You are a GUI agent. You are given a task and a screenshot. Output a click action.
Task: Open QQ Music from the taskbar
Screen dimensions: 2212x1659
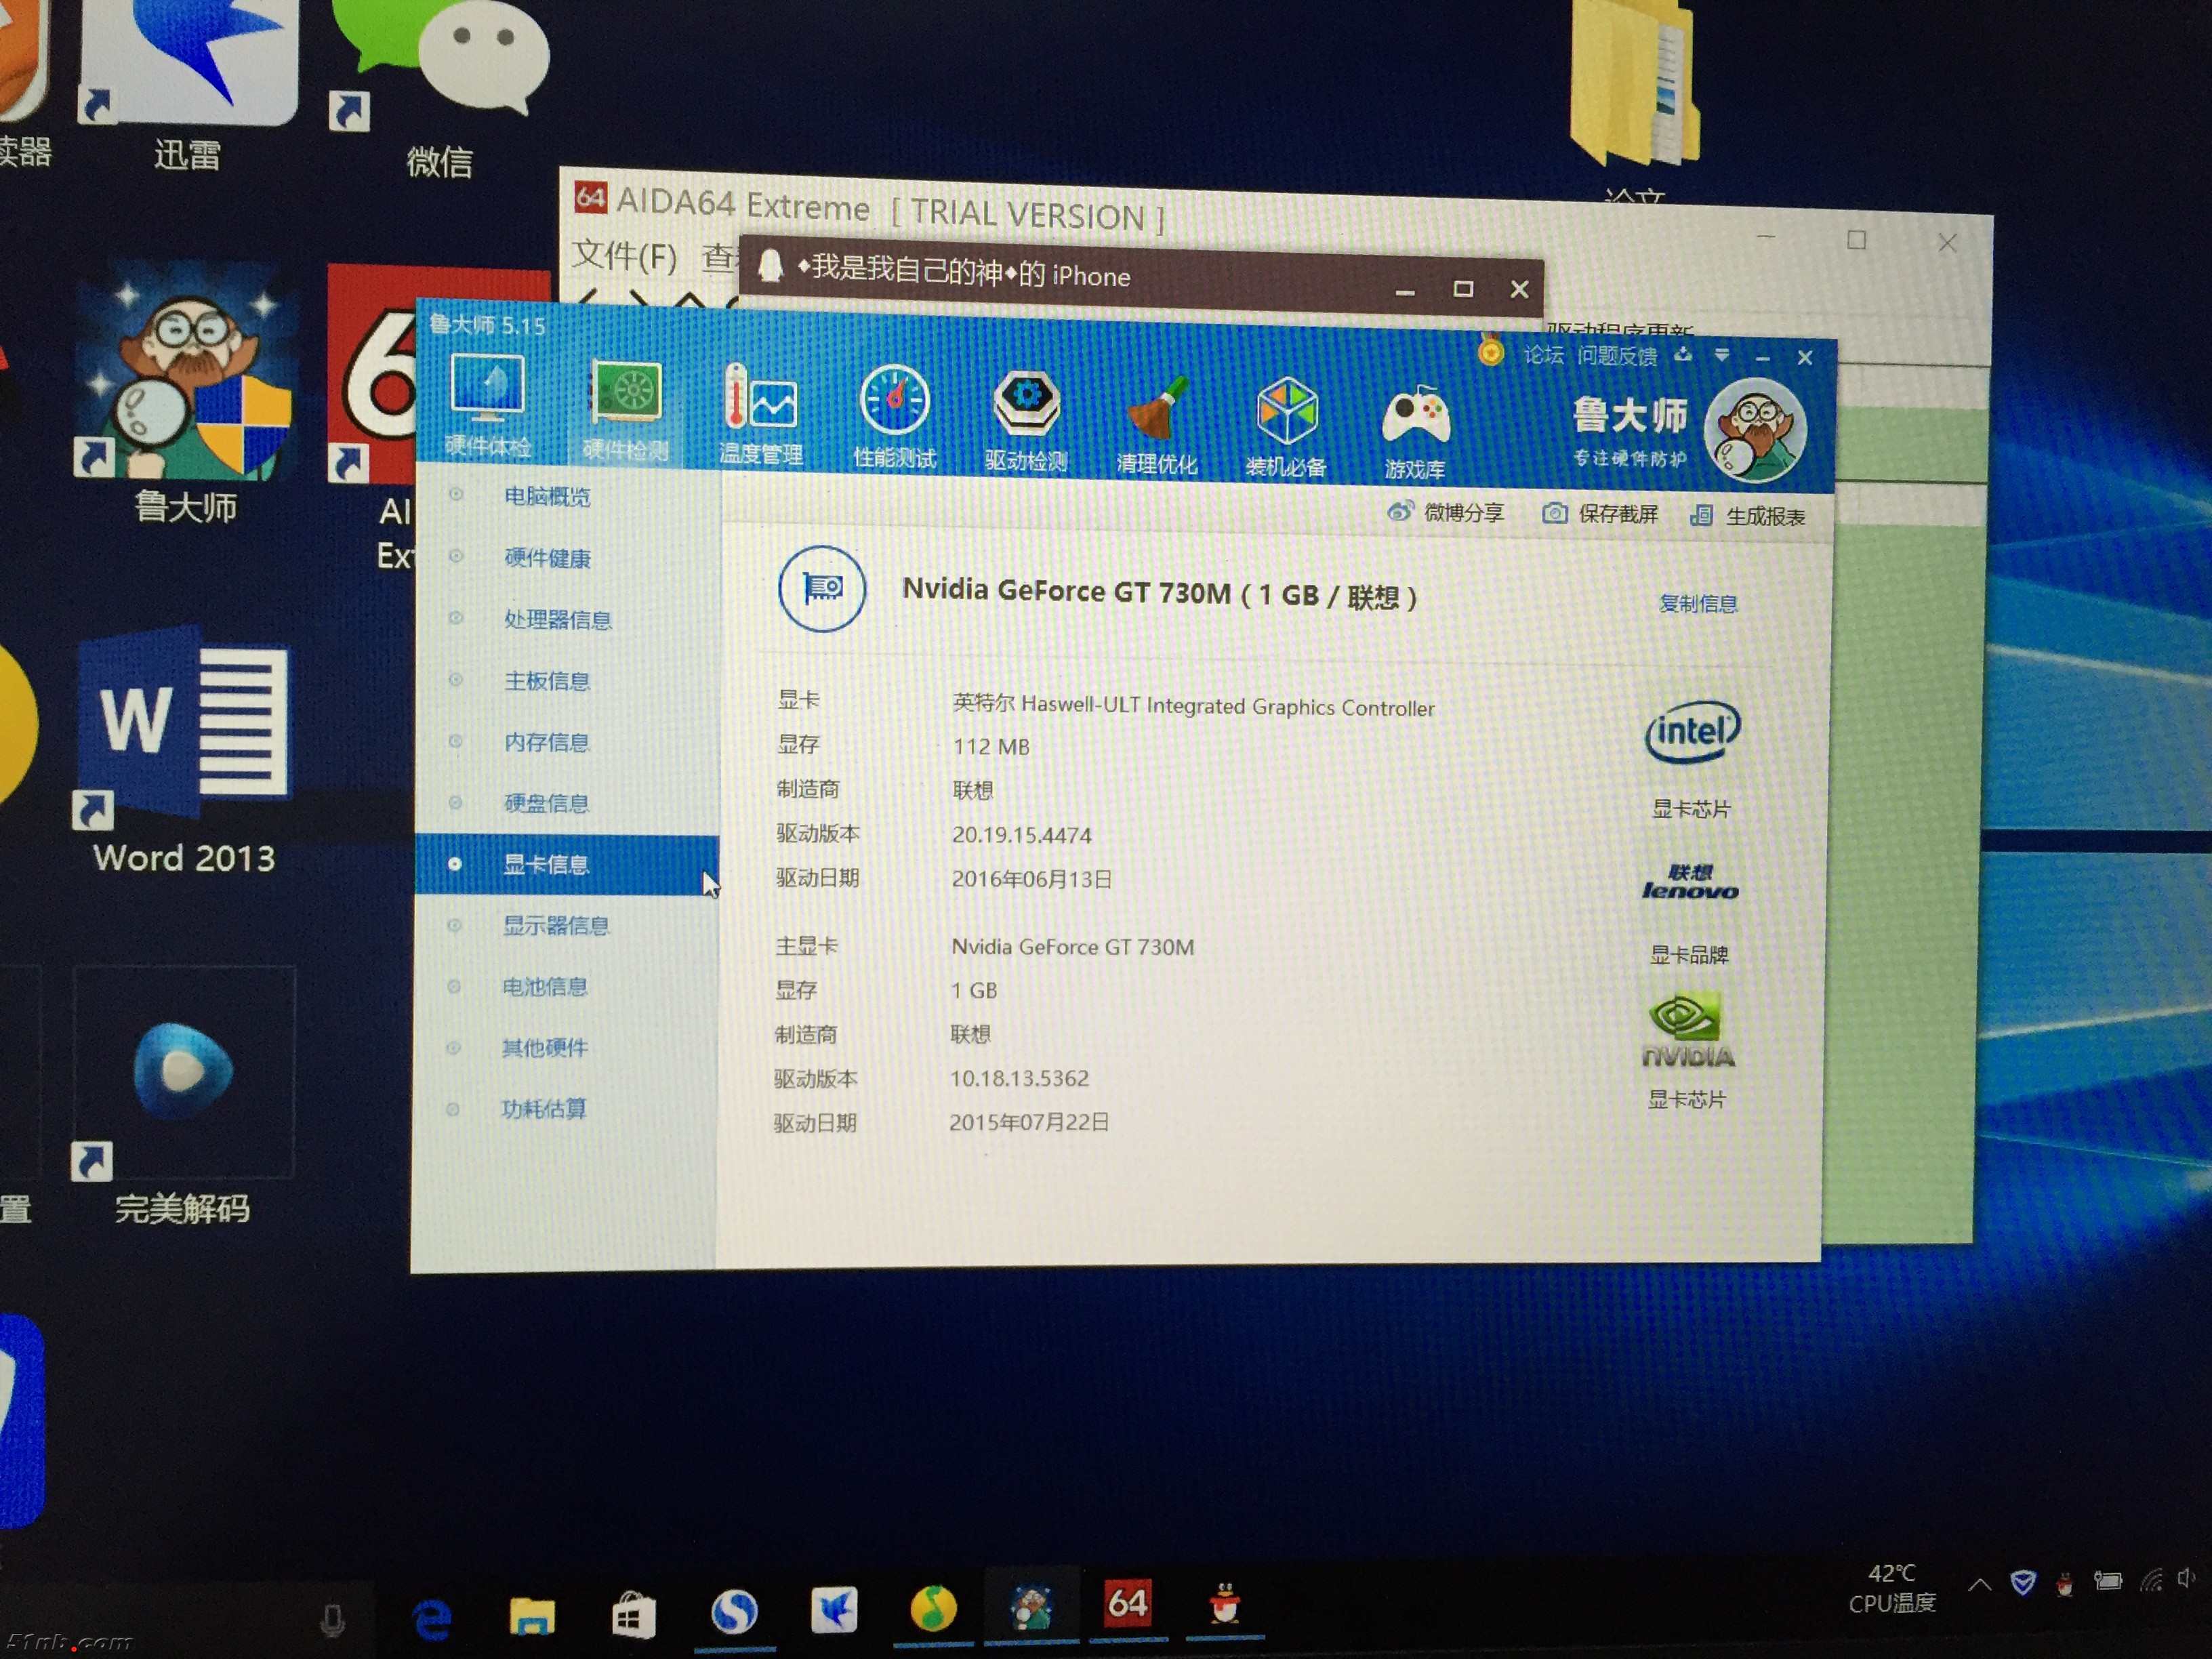coord(933,1609)
